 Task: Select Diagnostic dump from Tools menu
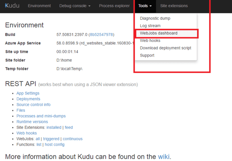[155, 18]
